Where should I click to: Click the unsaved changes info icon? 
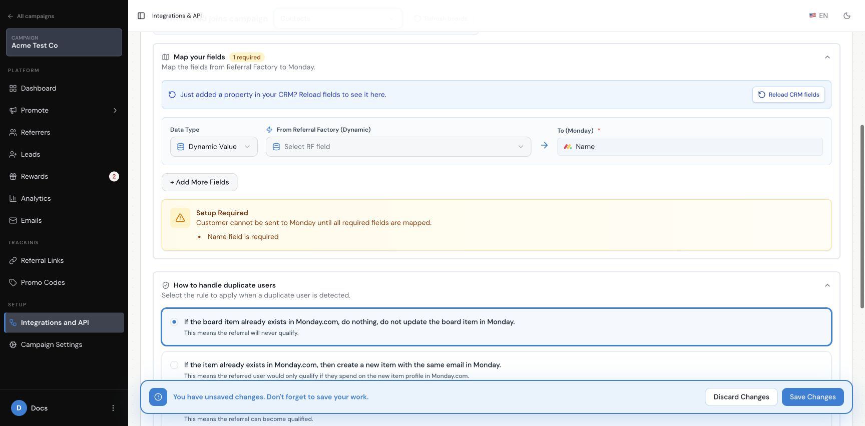pos(158,397)
